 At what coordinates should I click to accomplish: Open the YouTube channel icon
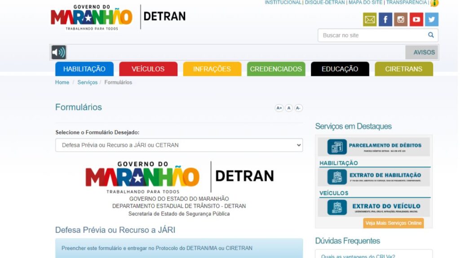(x=416, y=20)
